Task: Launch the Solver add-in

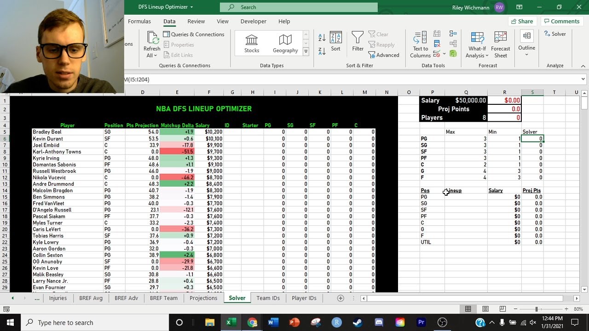Action: tap(555, 34)
